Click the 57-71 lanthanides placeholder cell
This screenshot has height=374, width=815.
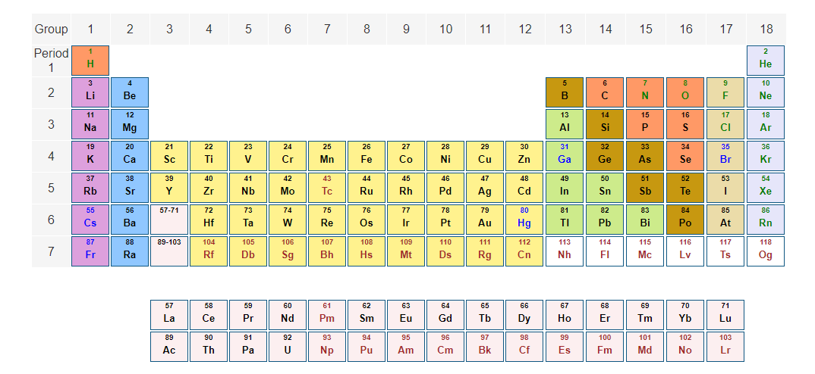coord(169,220)
